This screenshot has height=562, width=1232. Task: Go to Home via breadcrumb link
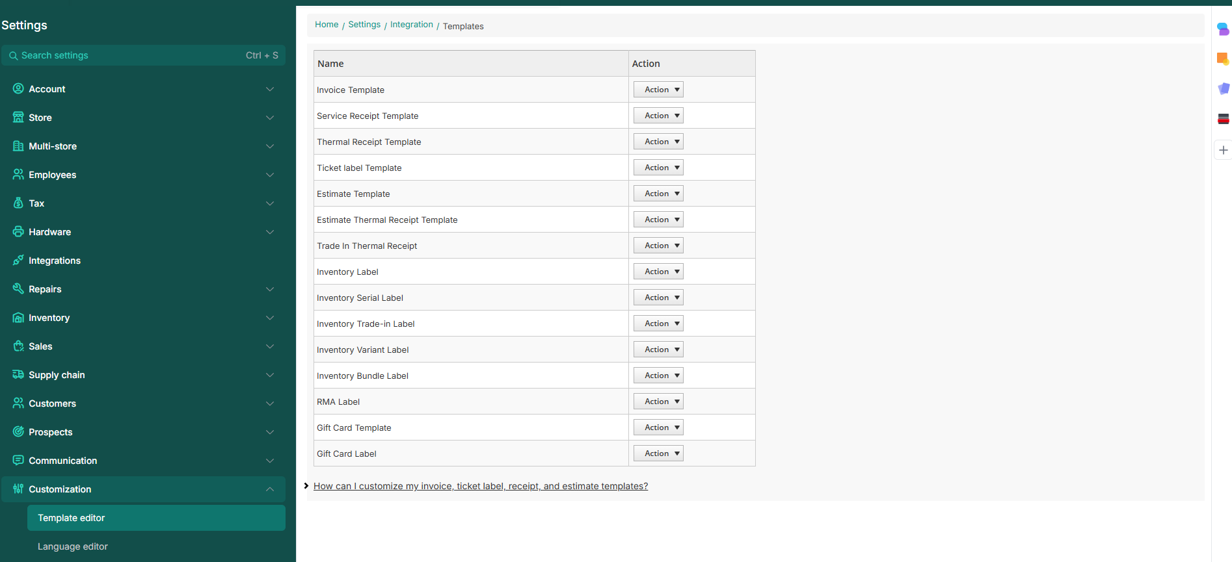point(327,25)
